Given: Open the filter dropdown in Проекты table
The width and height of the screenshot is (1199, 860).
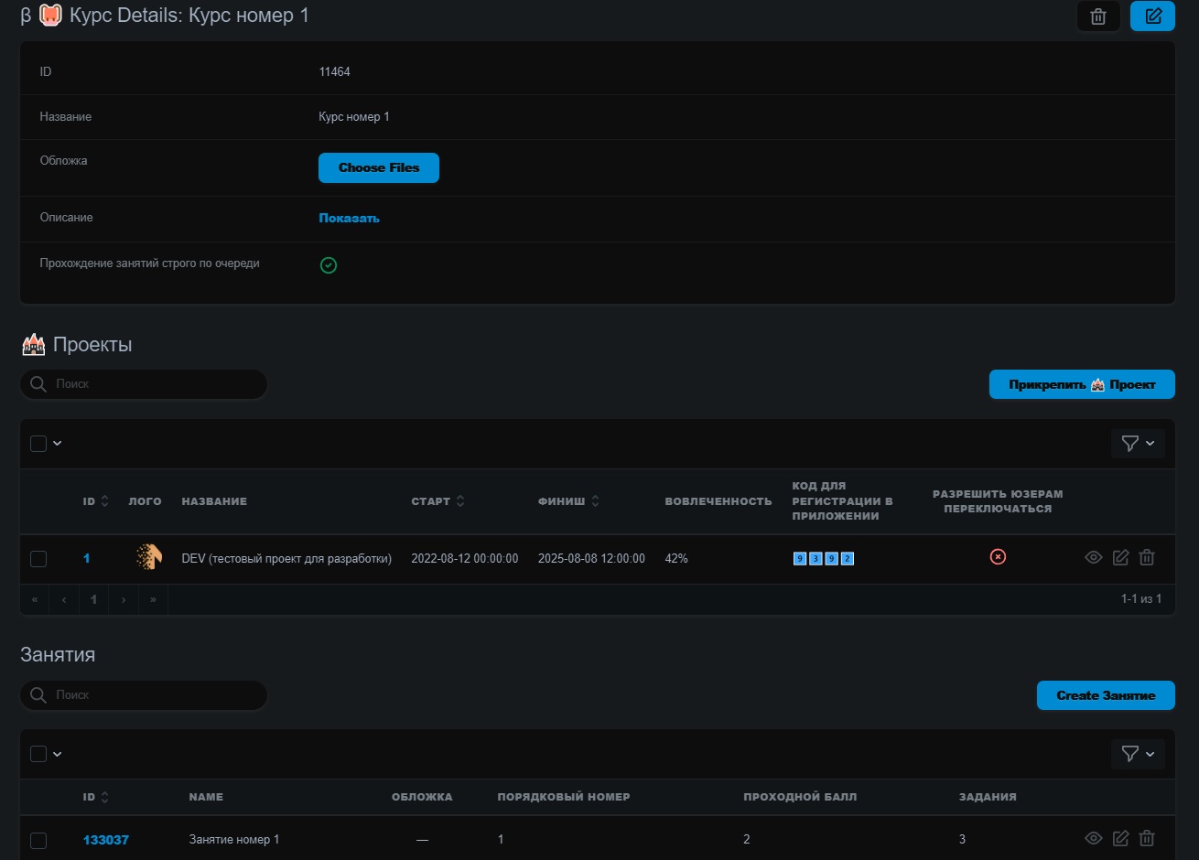Looking at the screenshot, I should [1138, 444].
